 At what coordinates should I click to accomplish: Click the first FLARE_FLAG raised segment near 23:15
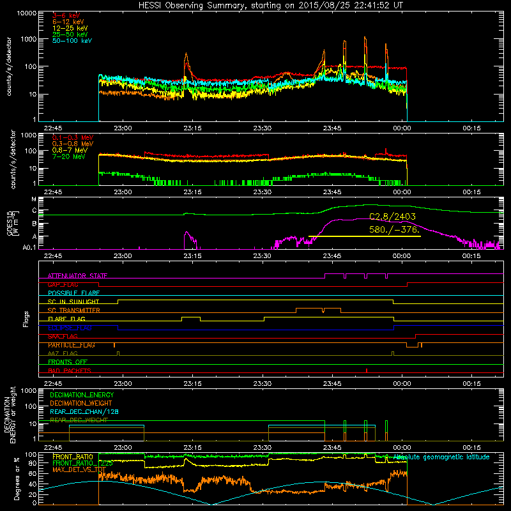tap(191, 317)
